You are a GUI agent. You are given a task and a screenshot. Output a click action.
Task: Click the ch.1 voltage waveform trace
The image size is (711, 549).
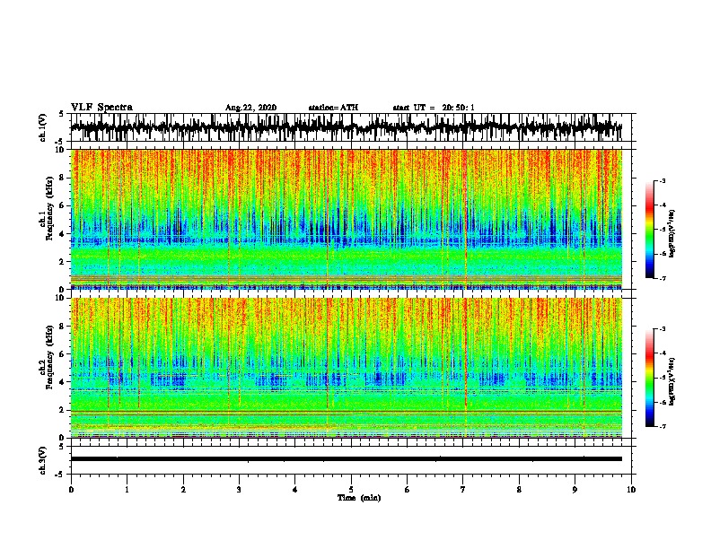coord(346,127)
